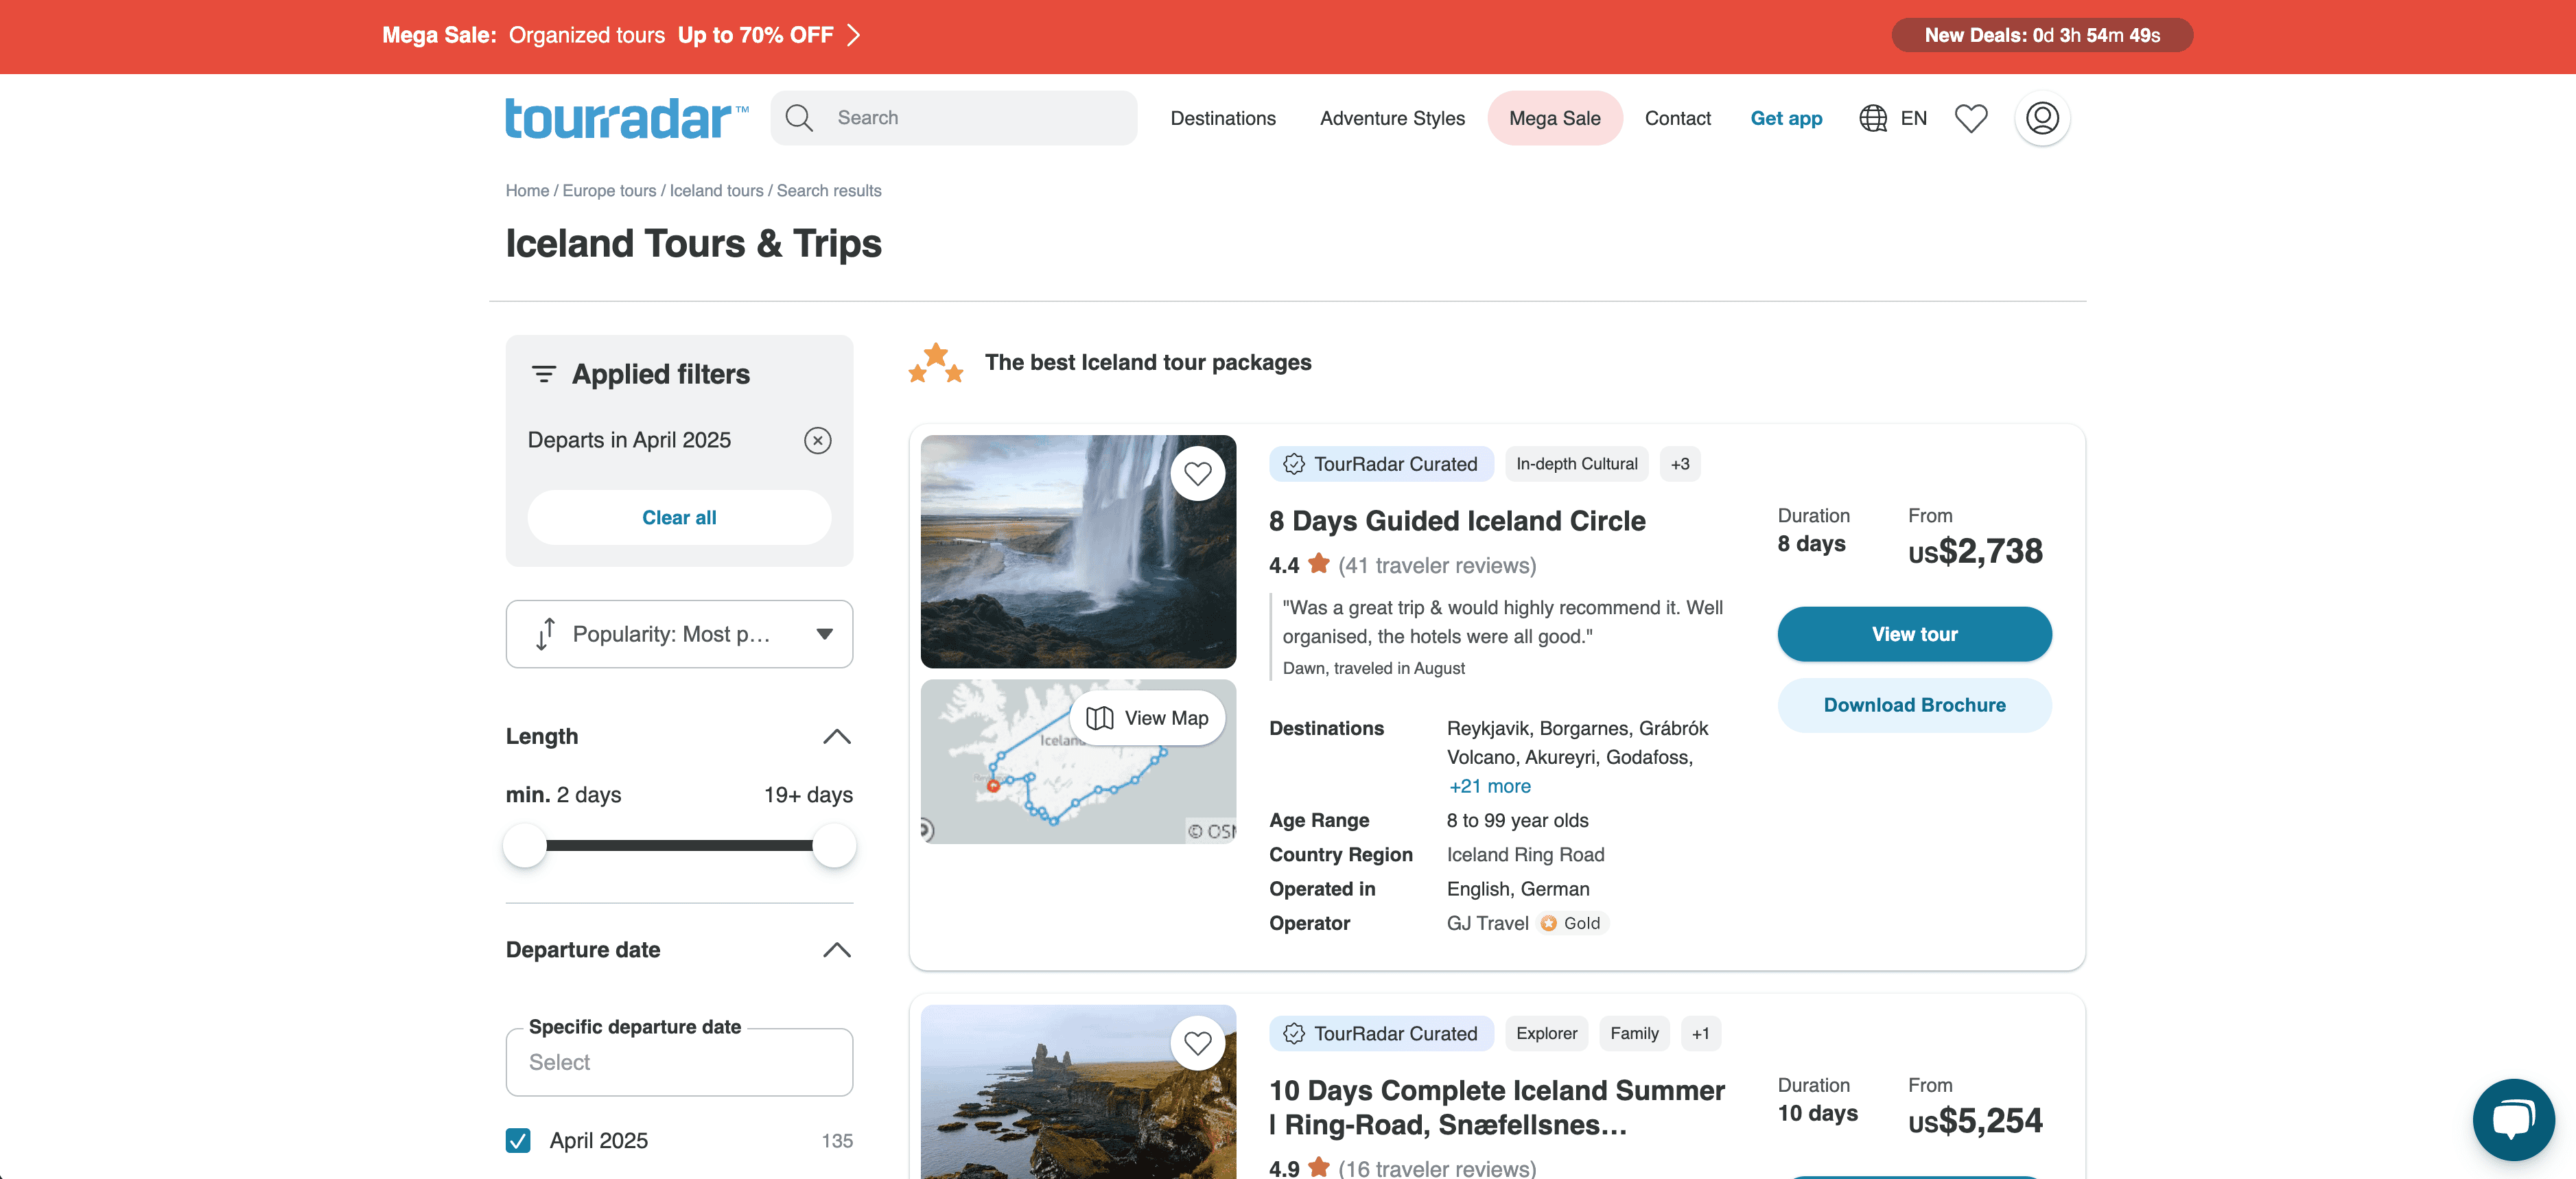Favorite the 8 Days Guided Iceland Circle tour
This screenshot has width=2576, height=1179.
point(1197,474)
